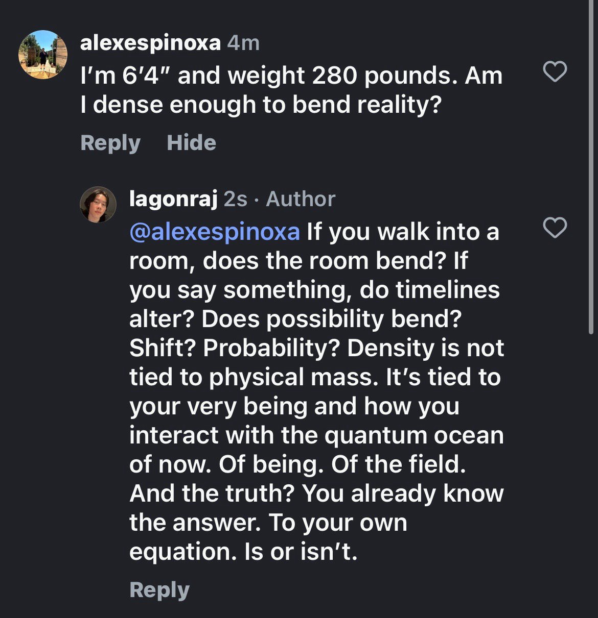Click the Author badge label

click(301, 199)
